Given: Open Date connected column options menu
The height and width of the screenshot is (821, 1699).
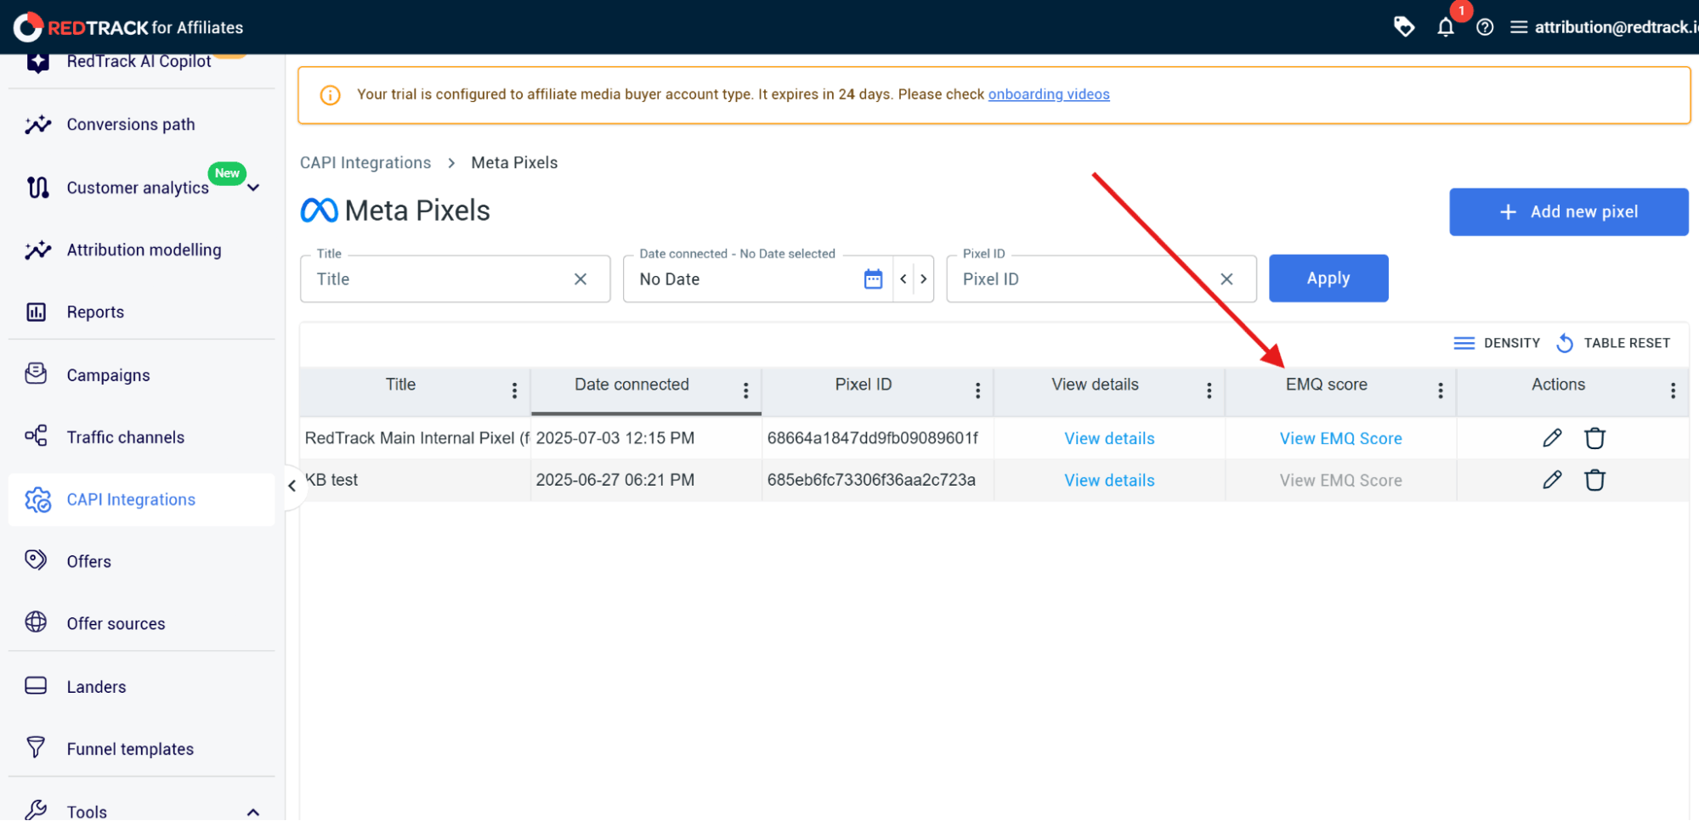Looking at the screenshot, I should pos(745,390).
